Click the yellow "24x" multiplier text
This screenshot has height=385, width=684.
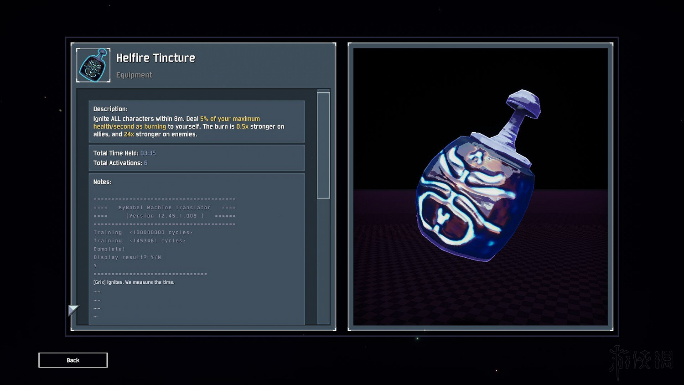click(x=129, y=134)
